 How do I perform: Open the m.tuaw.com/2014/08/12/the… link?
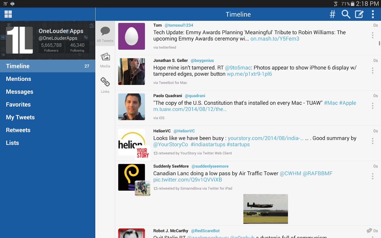tap(190, 109)
